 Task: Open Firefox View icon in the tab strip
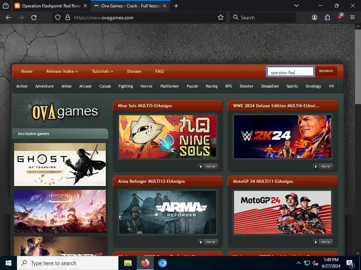[6, 6]
